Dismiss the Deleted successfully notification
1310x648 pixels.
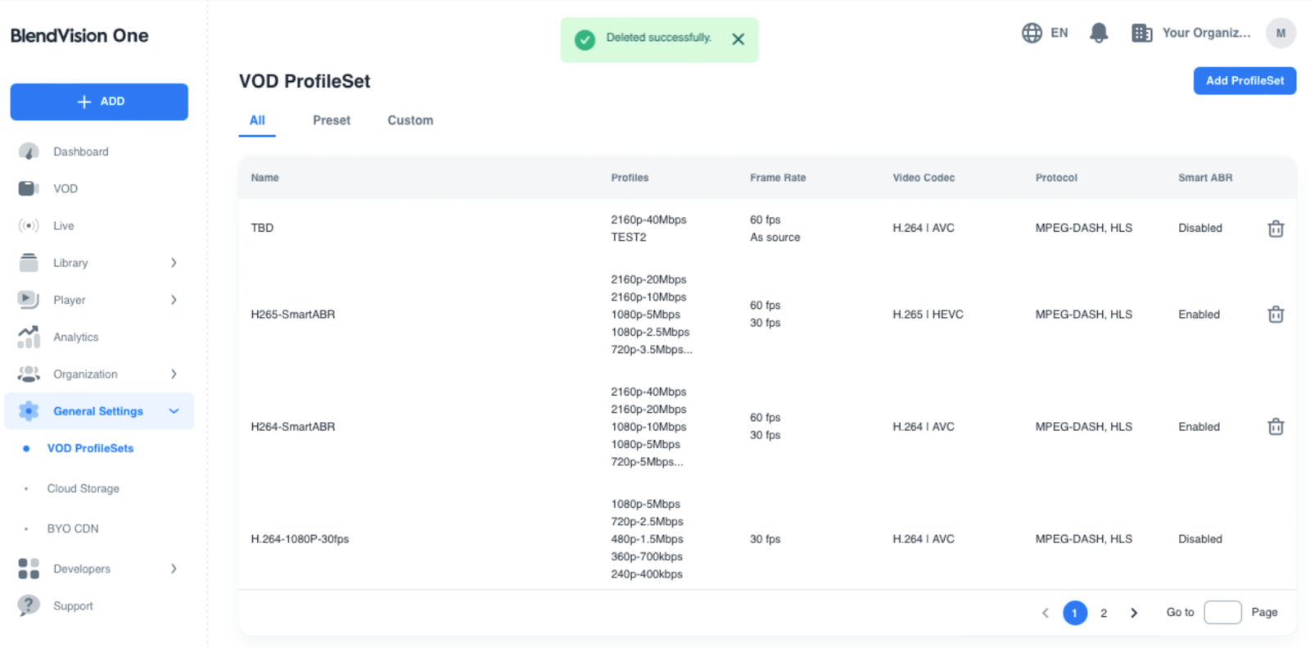738,39
